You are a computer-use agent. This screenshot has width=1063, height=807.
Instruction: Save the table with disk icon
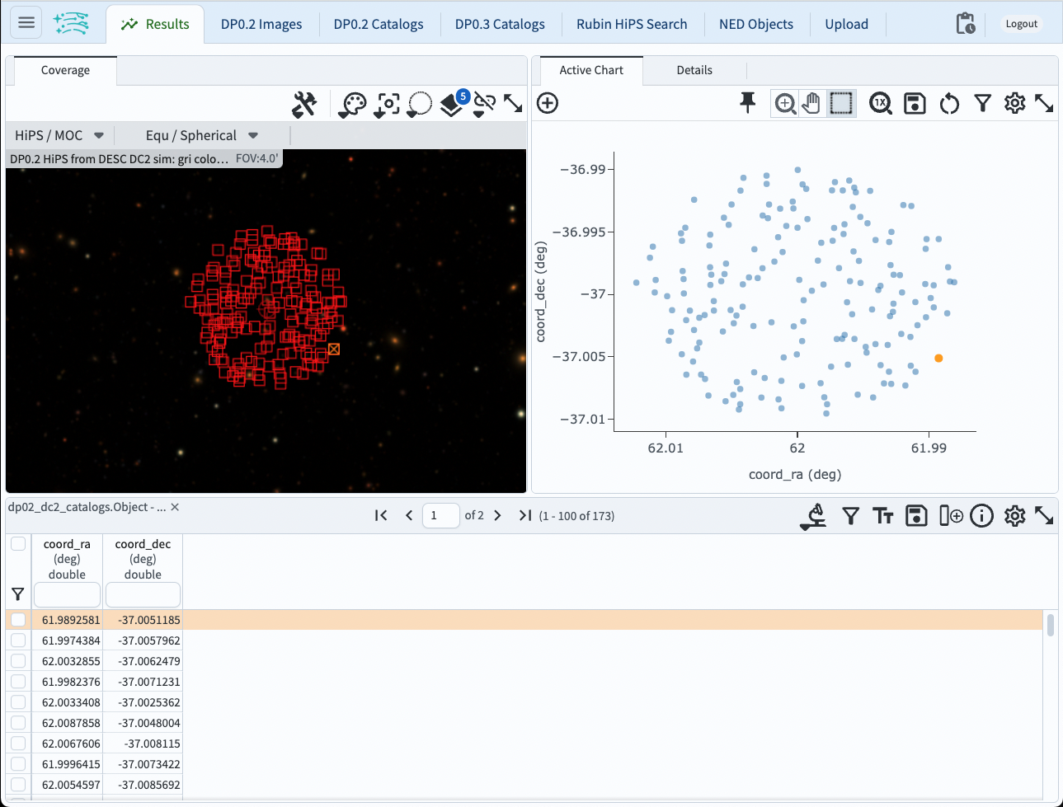(x=916, y=516)
